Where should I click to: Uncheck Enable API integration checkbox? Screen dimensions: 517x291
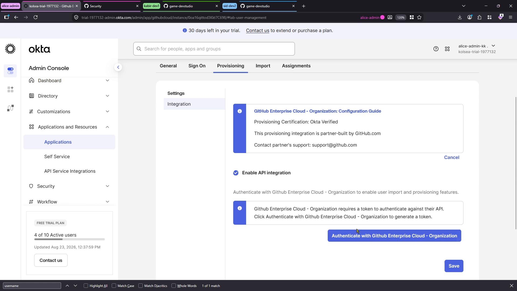236,173
